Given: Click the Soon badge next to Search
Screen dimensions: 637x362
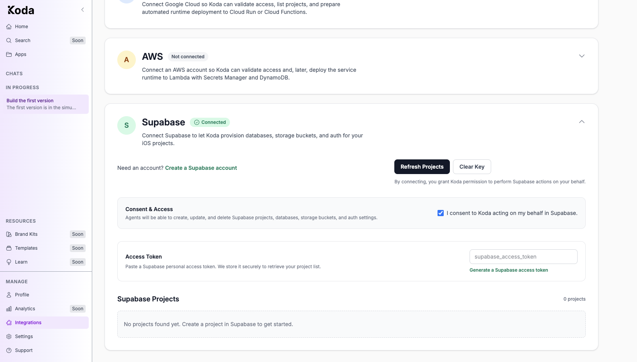Looking at the screenshot, I should coord(78,41).
